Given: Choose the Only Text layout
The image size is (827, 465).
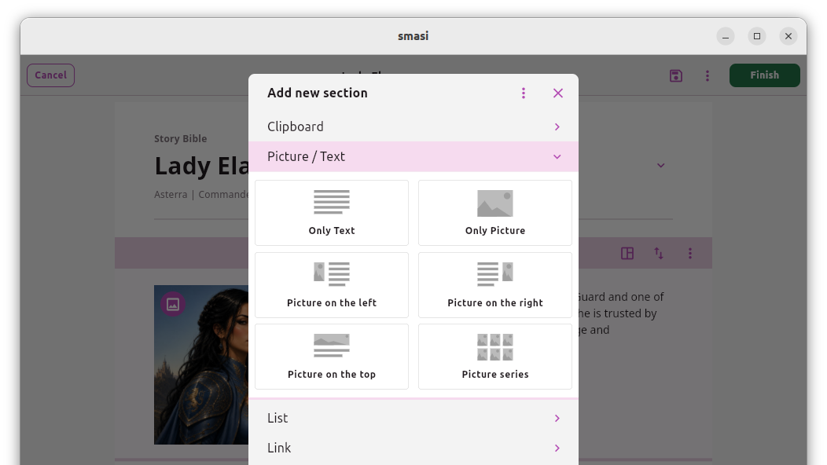Looking at the screenshot, I should 332,213.
